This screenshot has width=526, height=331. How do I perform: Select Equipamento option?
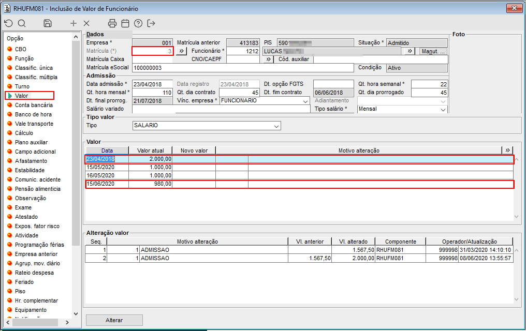(31, 310)
